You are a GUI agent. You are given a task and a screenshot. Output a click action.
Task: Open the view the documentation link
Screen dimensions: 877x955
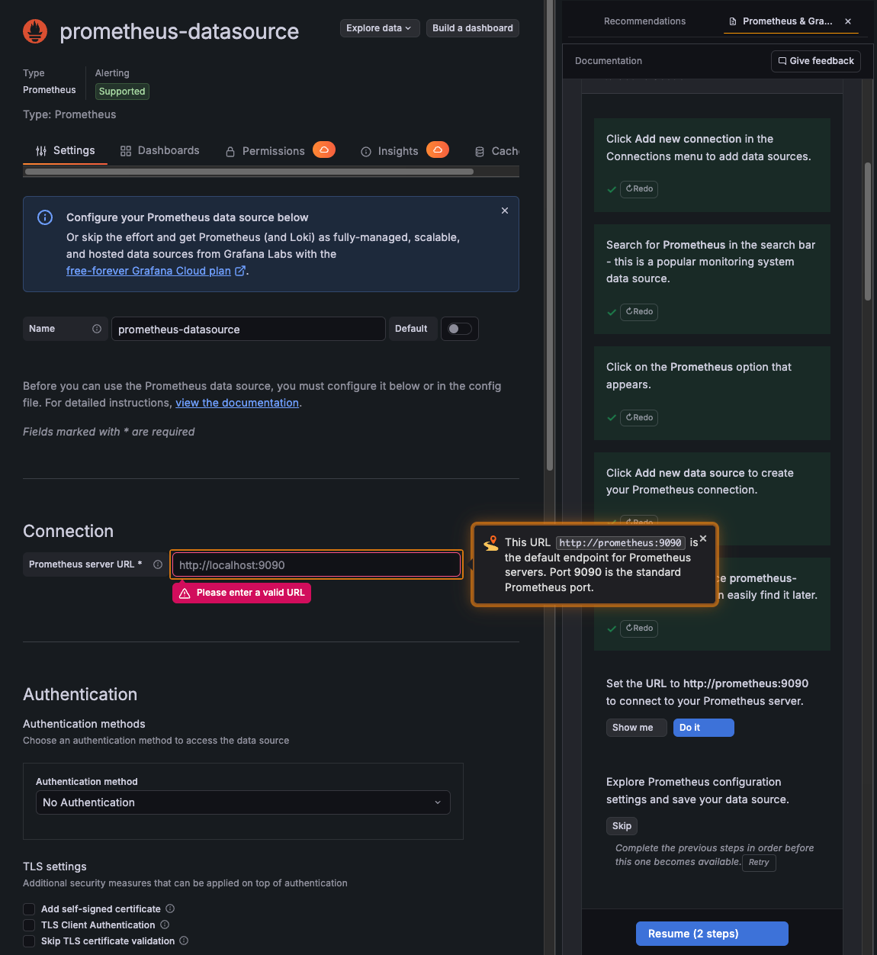(237, 402)
